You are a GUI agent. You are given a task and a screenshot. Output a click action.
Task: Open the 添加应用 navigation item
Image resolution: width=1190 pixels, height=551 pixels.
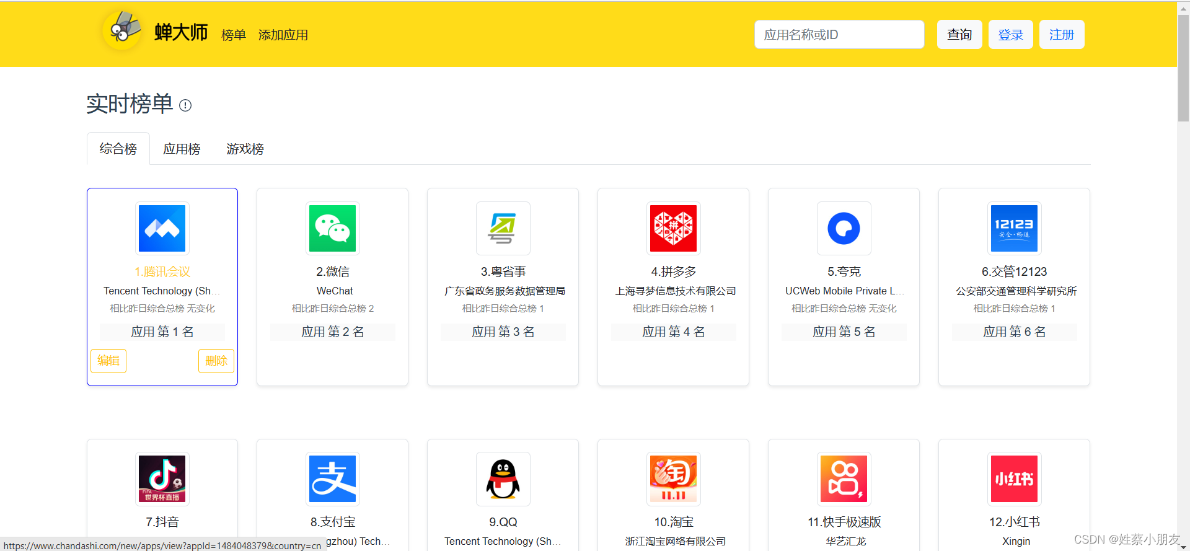(283, 35)
